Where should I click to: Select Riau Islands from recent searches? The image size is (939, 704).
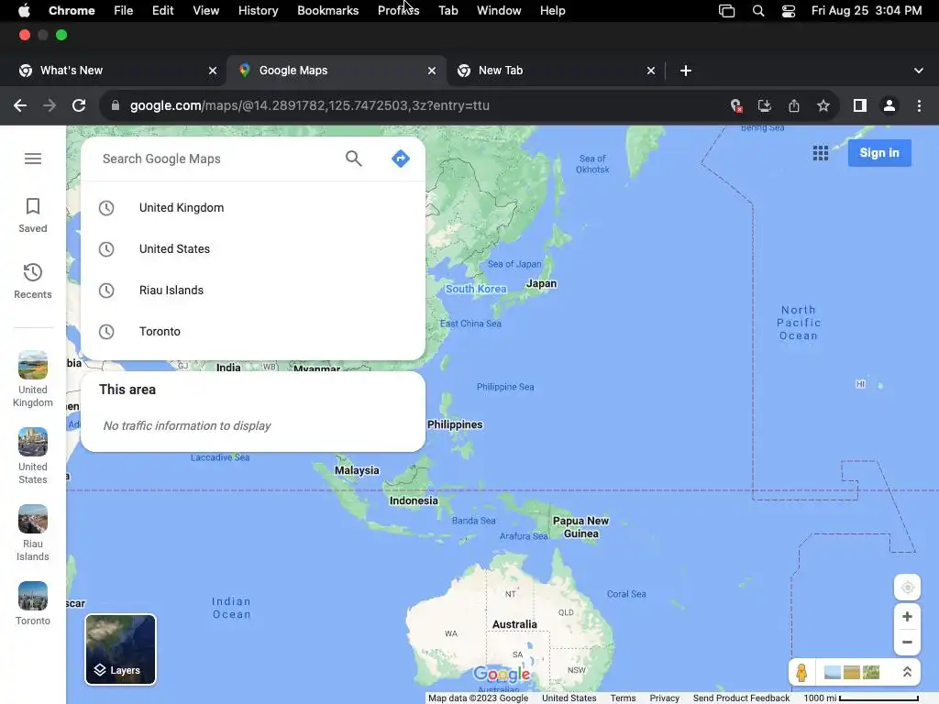coord(253,291)
